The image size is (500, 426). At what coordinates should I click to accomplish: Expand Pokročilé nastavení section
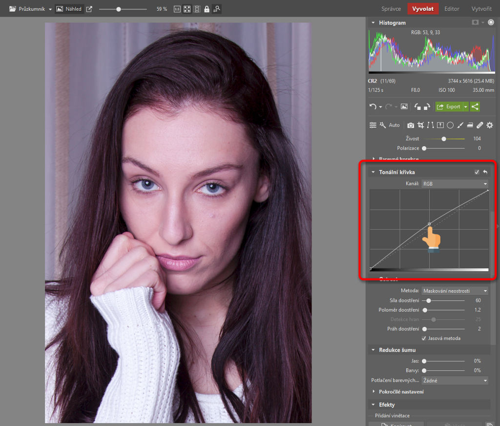[x=374, y=391]
